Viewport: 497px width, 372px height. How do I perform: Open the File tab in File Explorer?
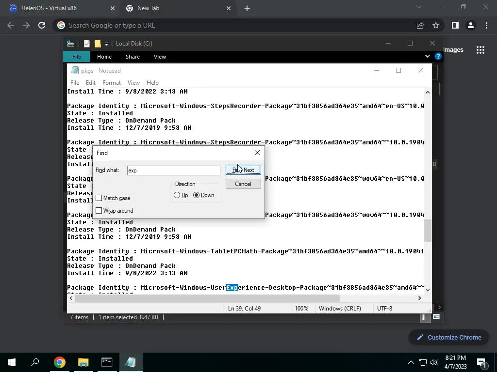(x=77, y=57)
